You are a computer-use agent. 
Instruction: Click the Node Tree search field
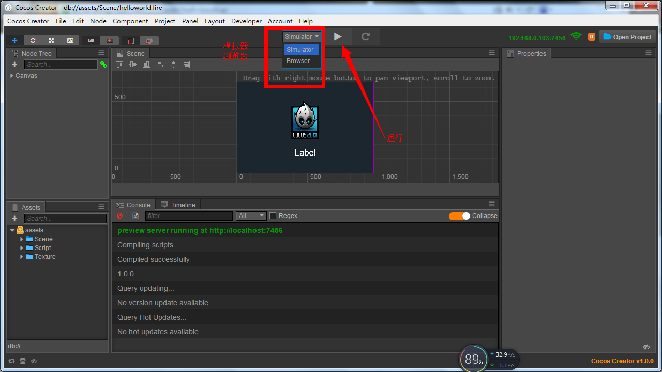click(61, 65)
